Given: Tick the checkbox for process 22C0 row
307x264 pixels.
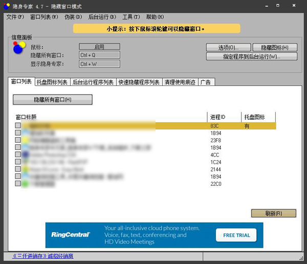Looking at the screenshot, I should pyautogui.click(x=18, y=183).
